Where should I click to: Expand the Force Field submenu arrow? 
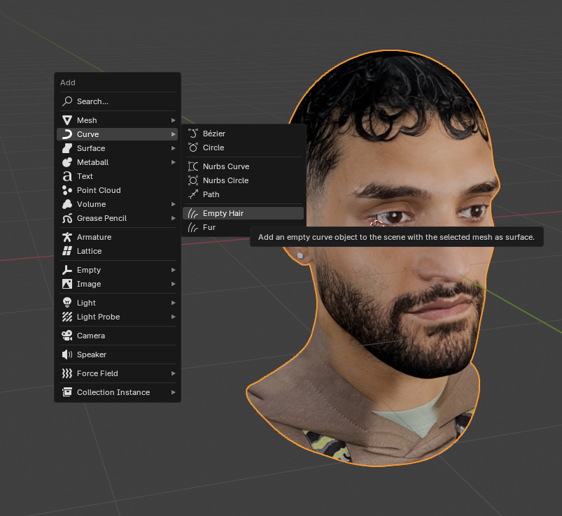point(174,373)
